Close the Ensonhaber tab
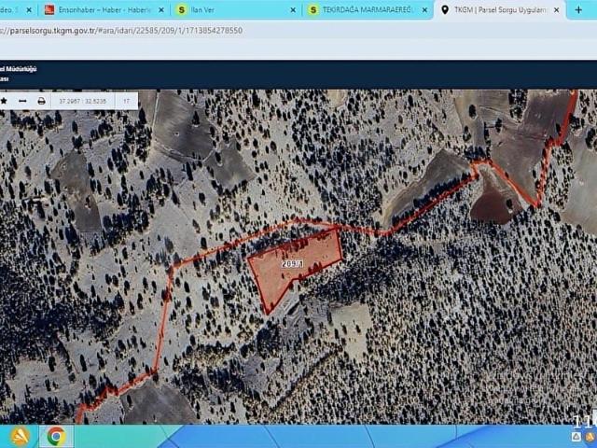Screen dimensions: 597x448 tap(161, 10)
